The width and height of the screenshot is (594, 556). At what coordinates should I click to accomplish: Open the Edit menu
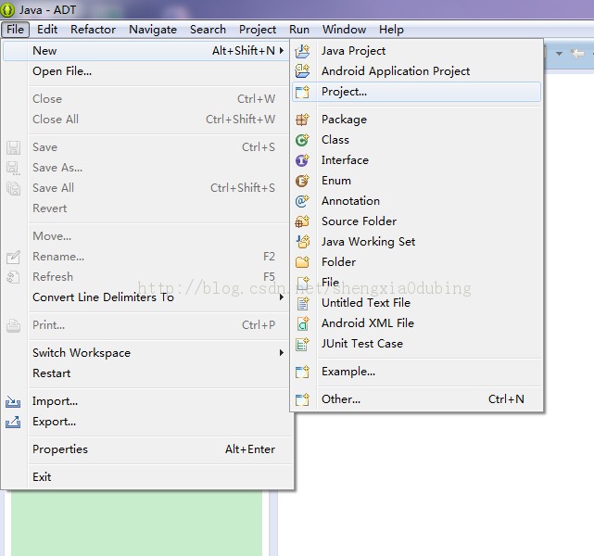pos(47,30)
